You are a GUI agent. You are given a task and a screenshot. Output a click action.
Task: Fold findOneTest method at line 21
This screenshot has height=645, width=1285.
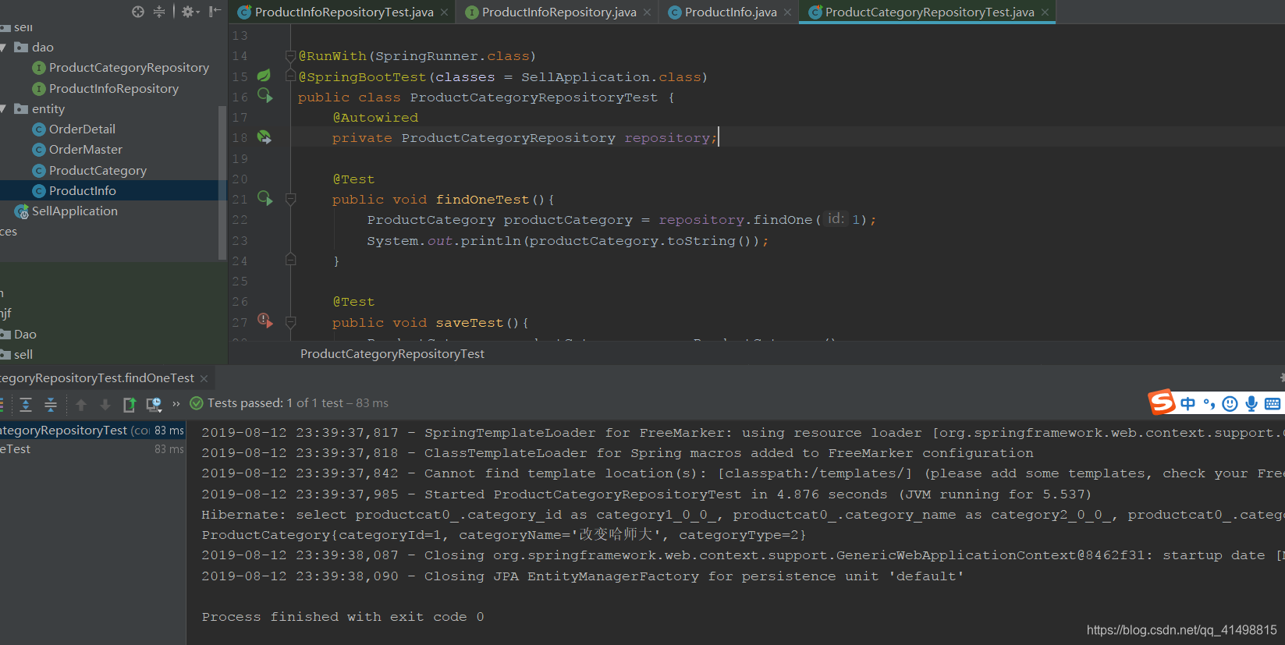point(290,200)
